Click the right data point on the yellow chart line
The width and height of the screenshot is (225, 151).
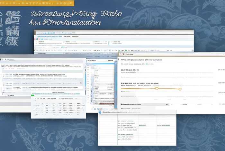pyautogui.click(x=180, y=89)
